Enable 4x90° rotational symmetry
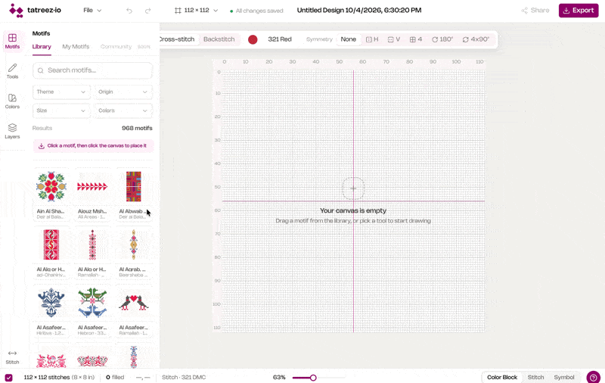 tap(476, 39)
